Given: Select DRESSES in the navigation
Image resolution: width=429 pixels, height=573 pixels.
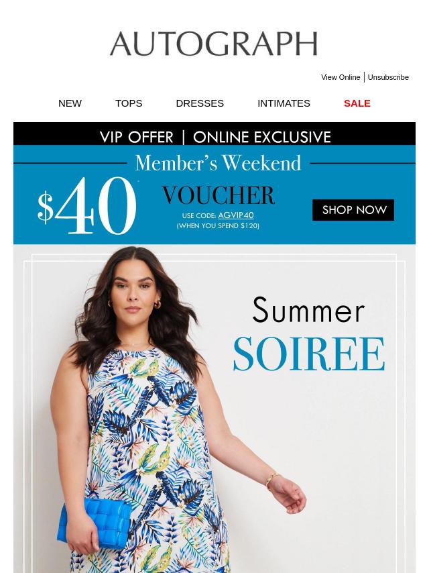Looking at the screenshot, I should tap(200, 103).
